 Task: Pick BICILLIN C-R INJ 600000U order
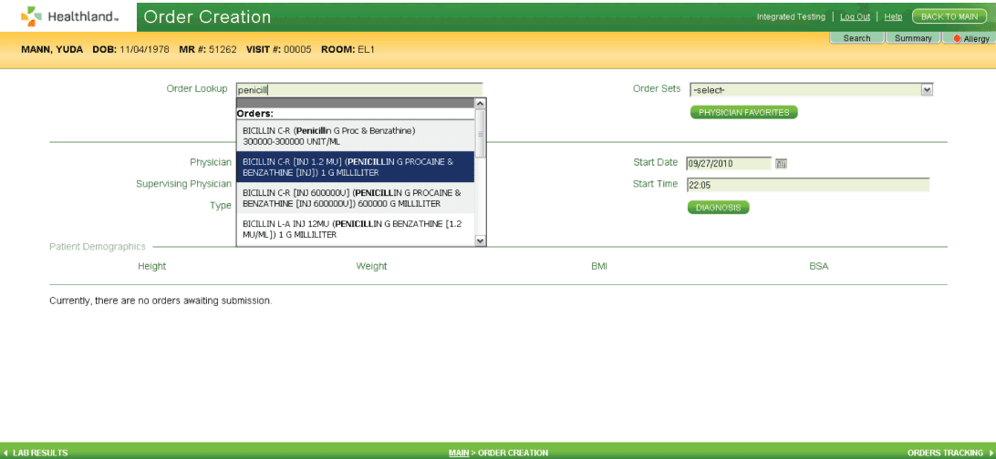tap(355, 198)
